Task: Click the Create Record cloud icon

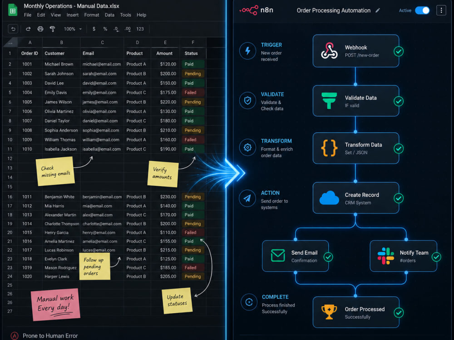Action: tap(329, 198)
